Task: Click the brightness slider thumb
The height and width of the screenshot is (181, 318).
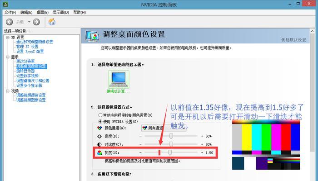Action: pyautogui.click(x=171, y=136)
